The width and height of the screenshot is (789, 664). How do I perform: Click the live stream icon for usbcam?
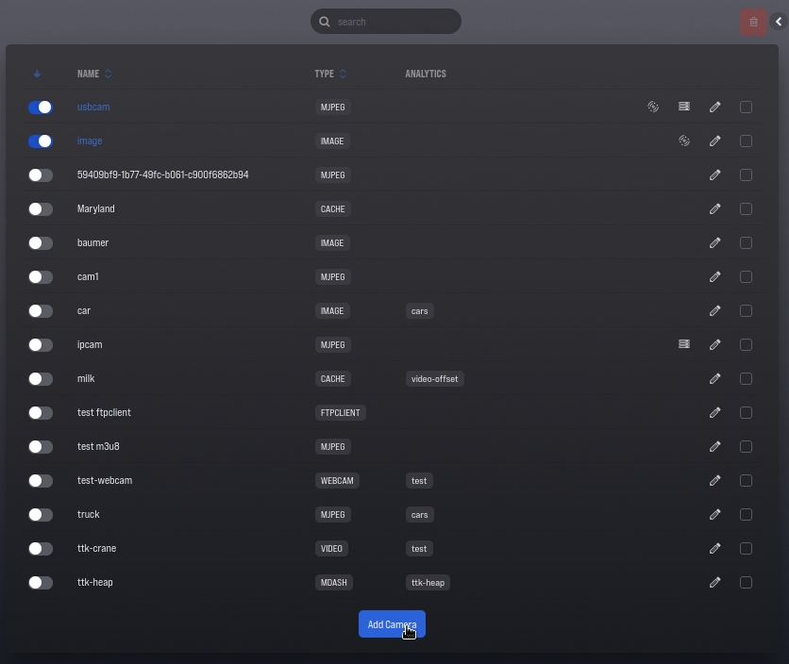653,108
